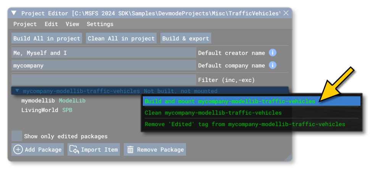Open the Project menu
Viewport: 370px width, 169px height.
(x=25, y=24)
